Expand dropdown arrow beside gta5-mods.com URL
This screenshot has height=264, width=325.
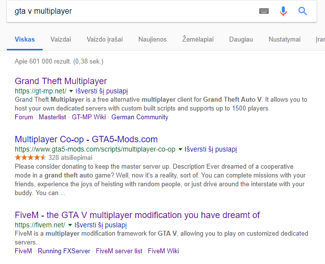click(x=180, y=149)
